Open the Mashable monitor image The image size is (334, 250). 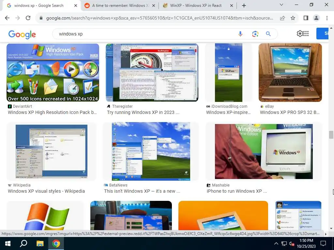click(x=264, y=151)
